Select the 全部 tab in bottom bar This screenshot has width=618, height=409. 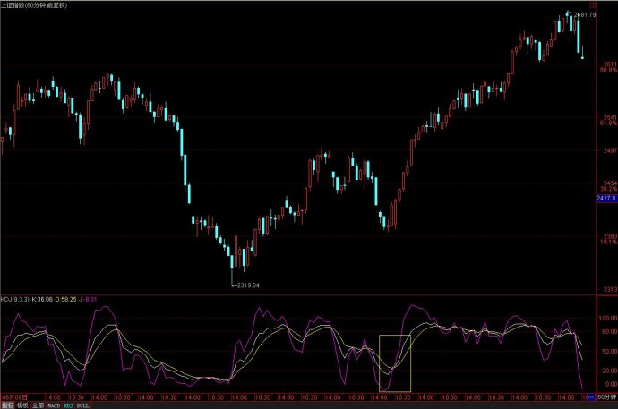[x=38, y=405]
